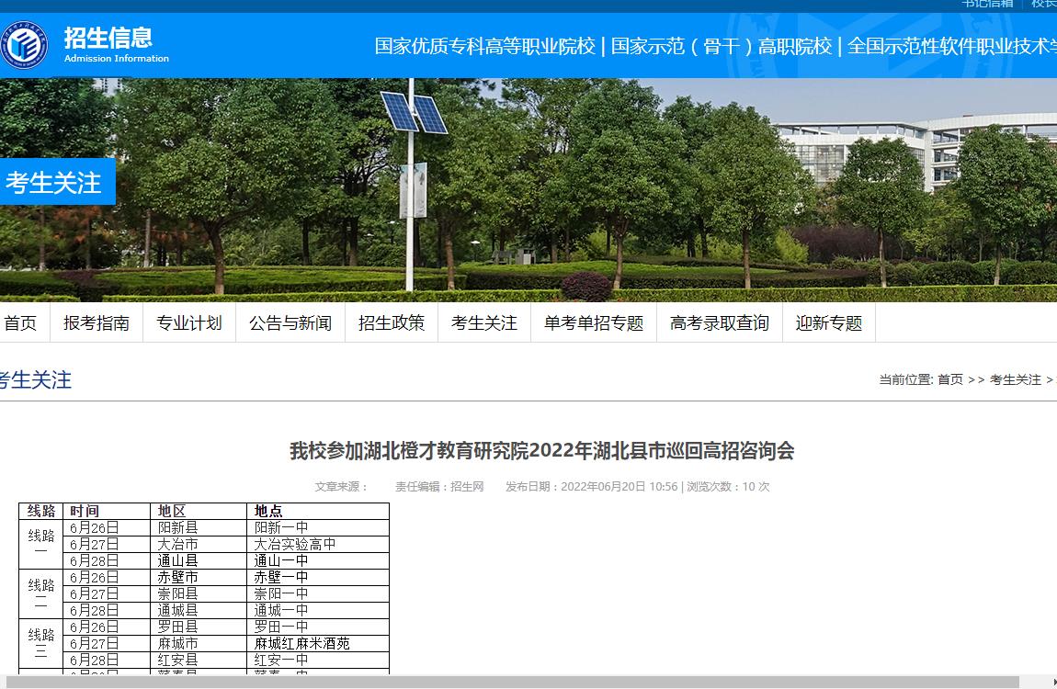Click 通山县 region cell

(199, 561)
